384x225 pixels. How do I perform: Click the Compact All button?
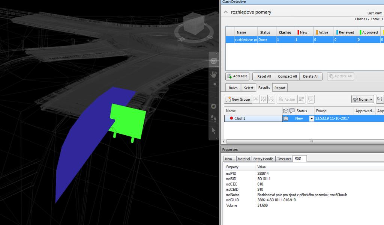click(x=288, y=76)
